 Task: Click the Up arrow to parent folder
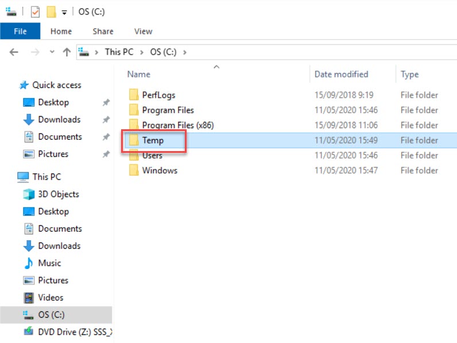(67, 52)
